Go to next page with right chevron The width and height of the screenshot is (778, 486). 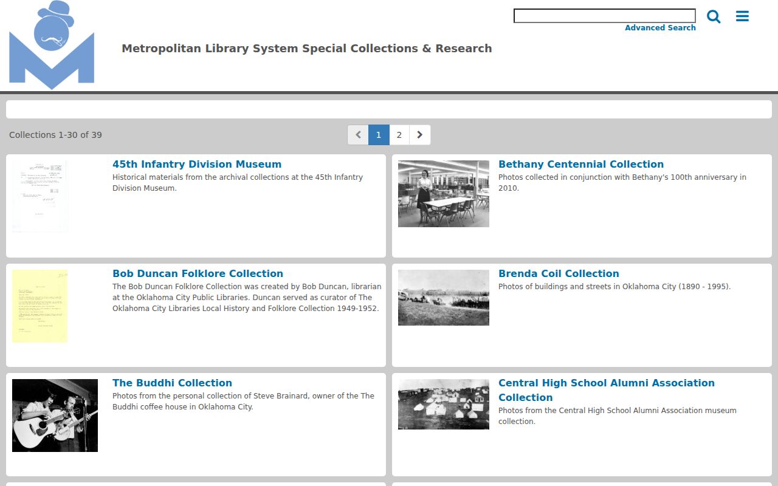click(420, 135)
